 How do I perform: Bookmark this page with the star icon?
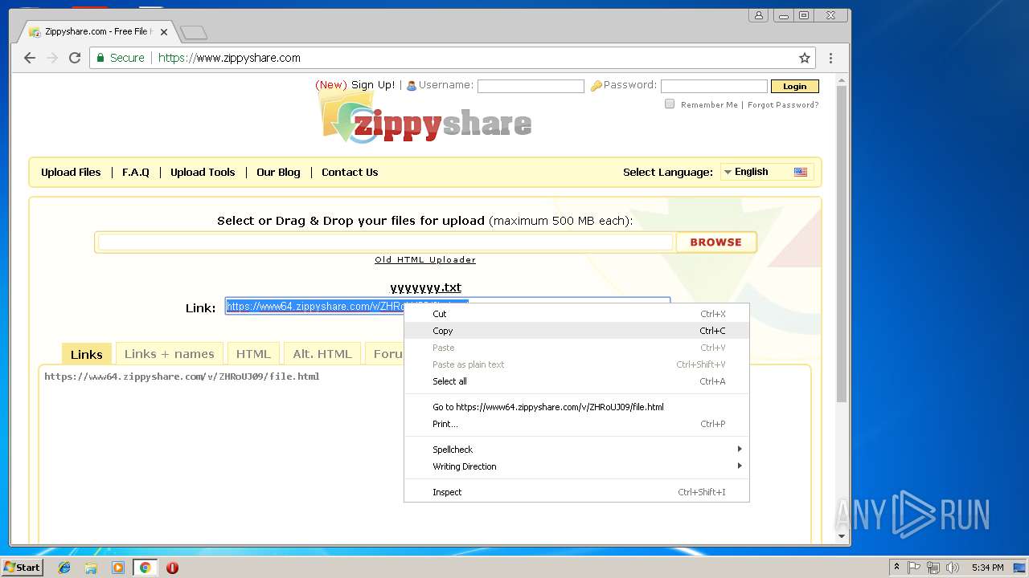click(804, 58)
